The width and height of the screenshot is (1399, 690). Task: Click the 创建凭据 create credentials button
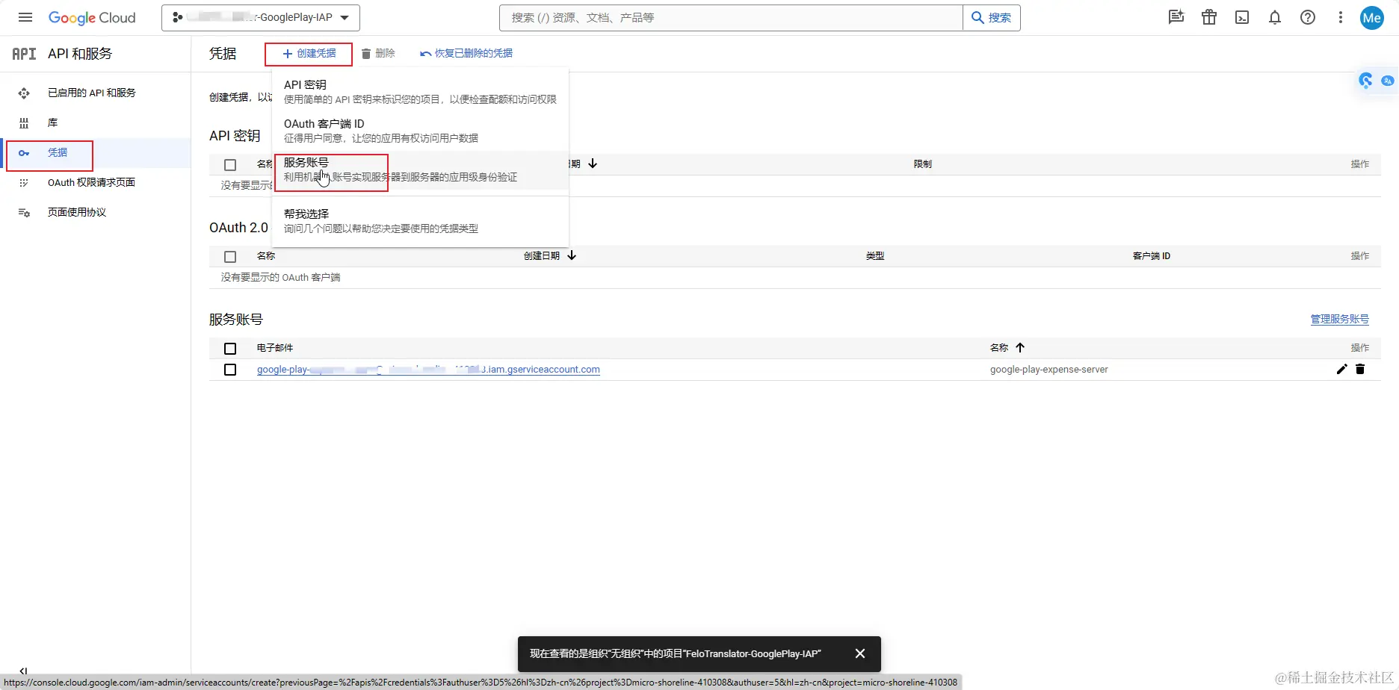pyautogui.click(x=309, y=54)
